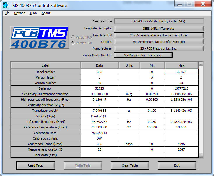Click the Model number data cell 333
The image size is (214, 176).
coord(100,72)
